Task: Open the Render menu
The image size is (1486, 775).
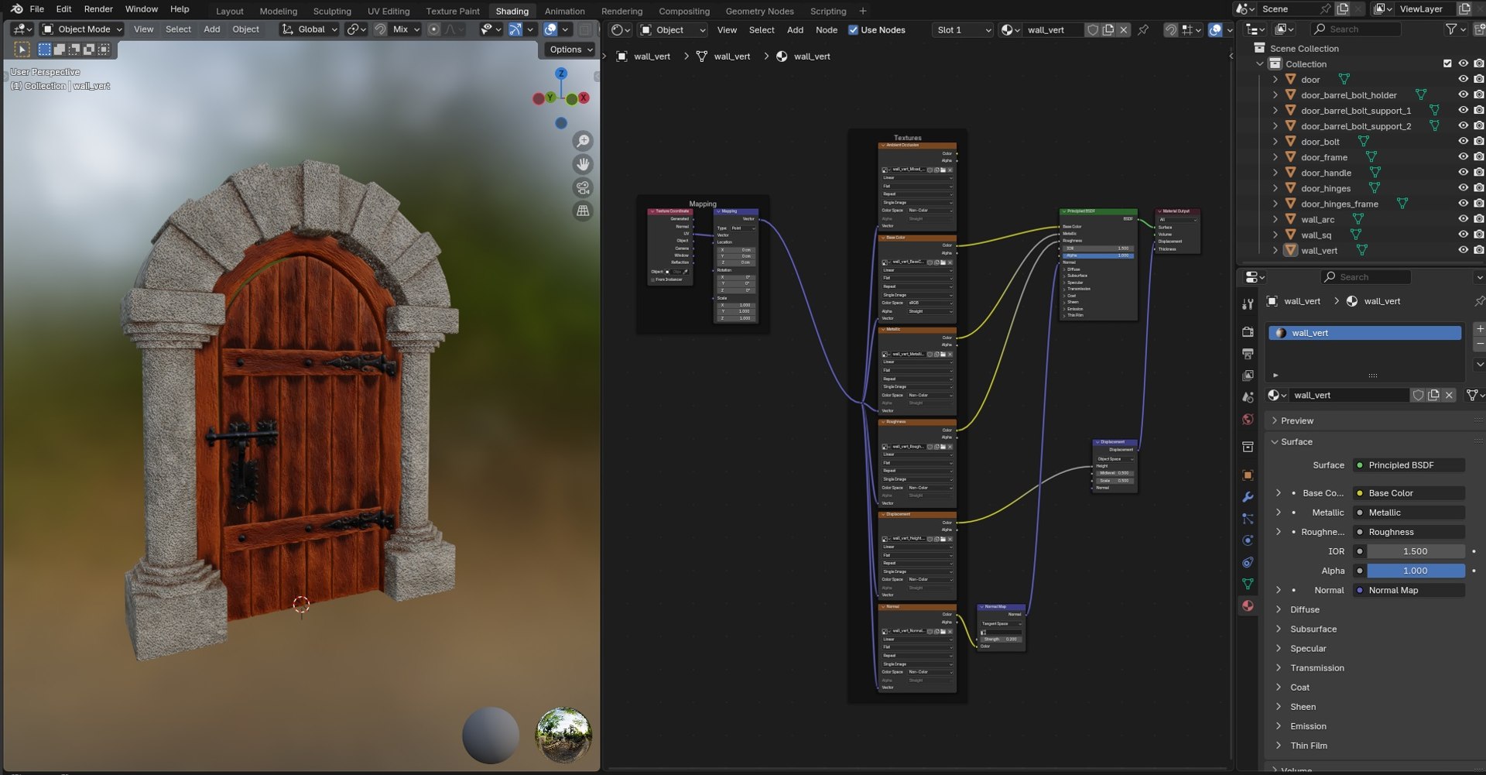Action: point(98,9)
